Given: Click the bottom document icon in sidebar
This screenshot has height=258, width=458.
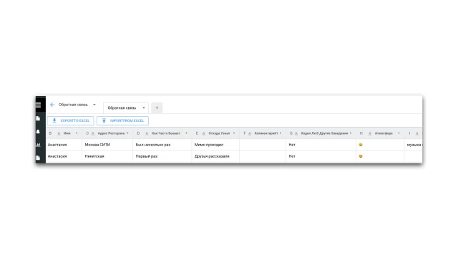Looking at the screenshot, I should tap(38, 158).
